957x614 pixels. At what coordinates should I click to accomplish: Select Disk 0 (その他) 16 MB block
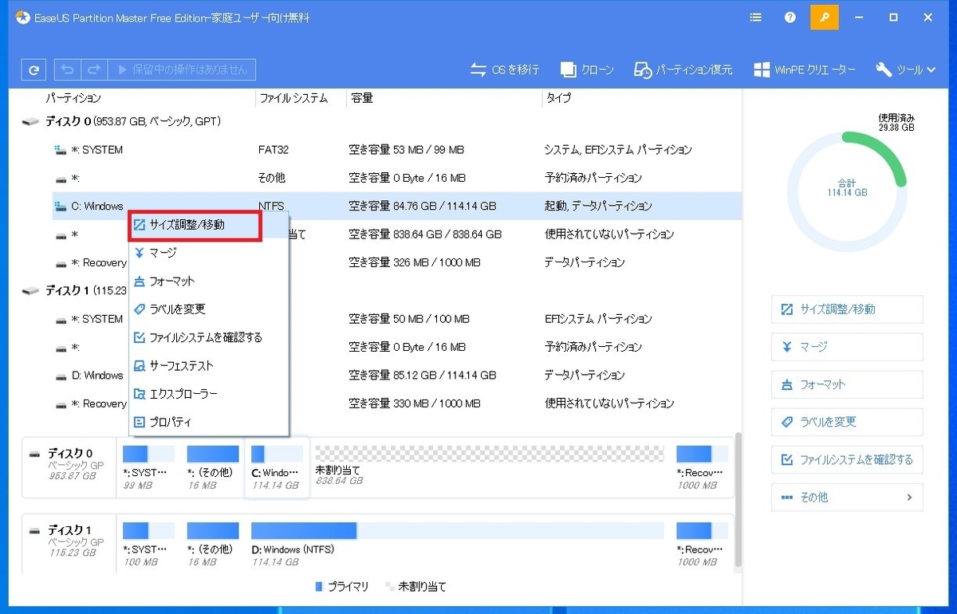[212, 469]
